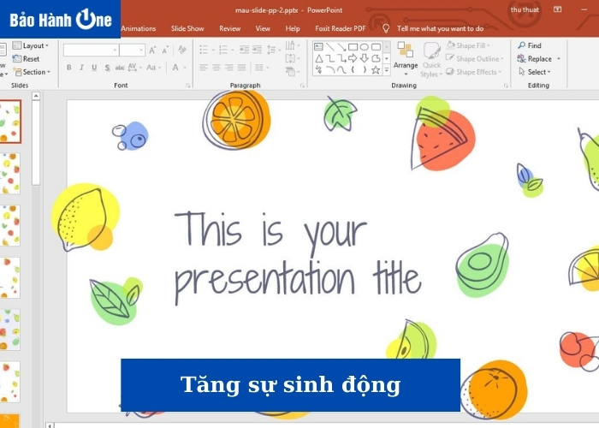The width and height of the screenshot is (599, 428).
Task: Open the Arrange dropdown
Action: click(x=406, y=58)
